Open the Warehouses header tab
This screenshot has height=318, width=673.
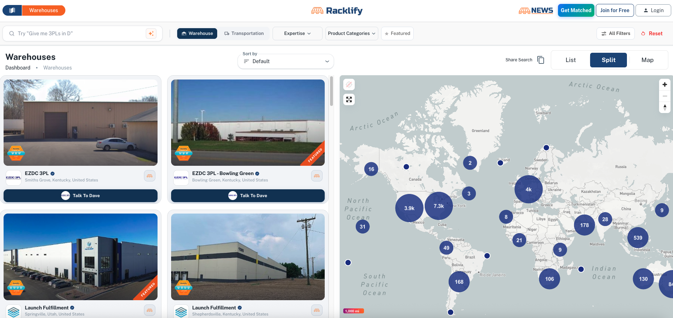[x=44, y=10]
